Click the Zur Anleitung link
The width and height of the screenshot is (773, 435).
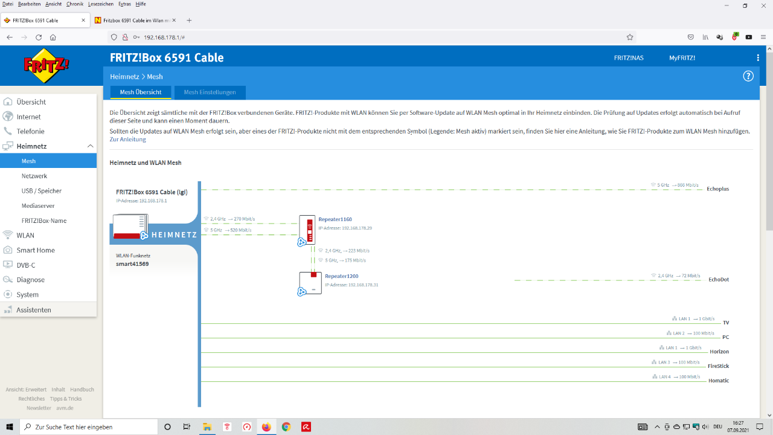coord(127,140)
